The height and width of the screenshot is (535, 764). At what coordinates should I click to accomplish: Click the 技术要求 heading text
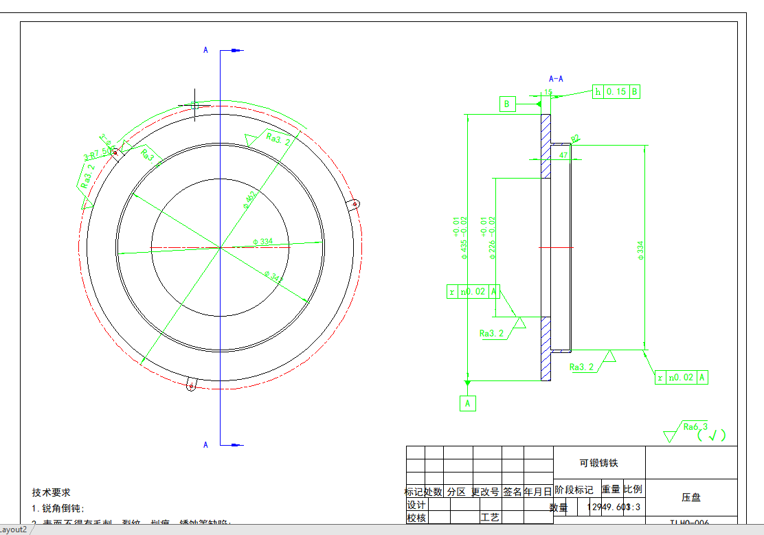point(51,492)
